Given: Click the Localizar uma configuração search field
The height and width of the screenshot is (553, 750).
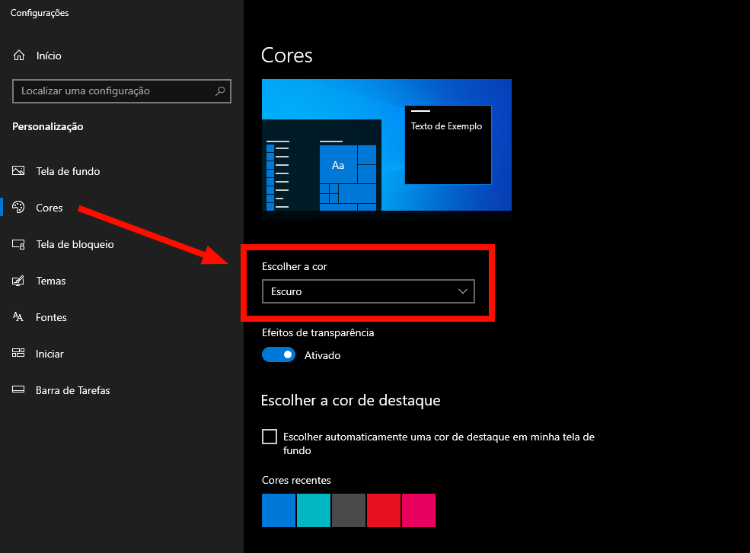Looking at the screenshot, I should pyautogui.click(x=114, y=91).
